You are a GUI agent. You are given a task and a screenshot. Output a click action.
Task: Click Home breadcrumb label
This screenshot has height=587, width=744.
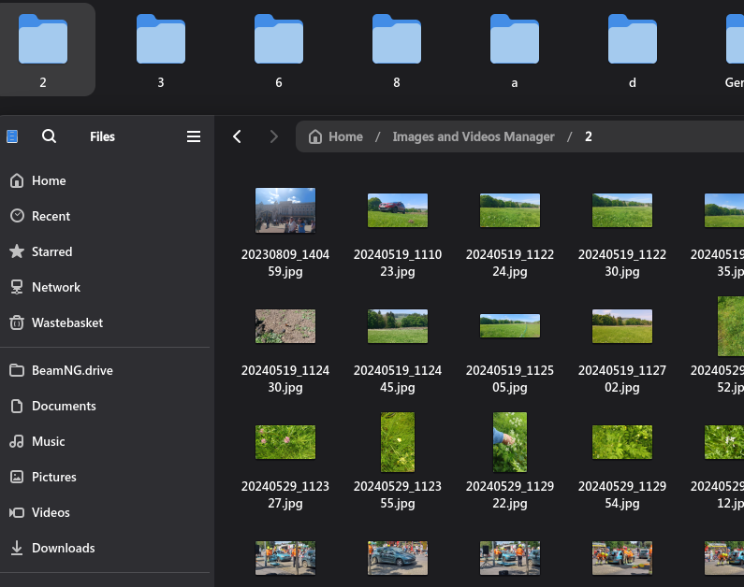(346, 136)
